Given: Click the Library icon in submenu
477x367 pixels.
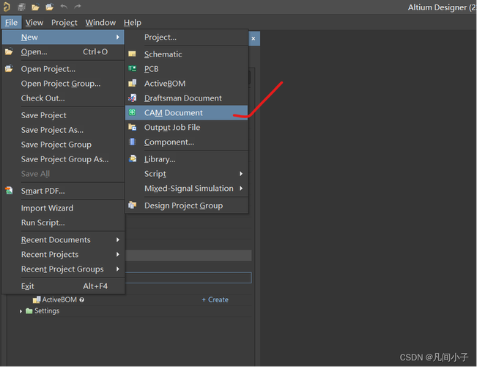Looking at the screenshot, I should (133, 159).
